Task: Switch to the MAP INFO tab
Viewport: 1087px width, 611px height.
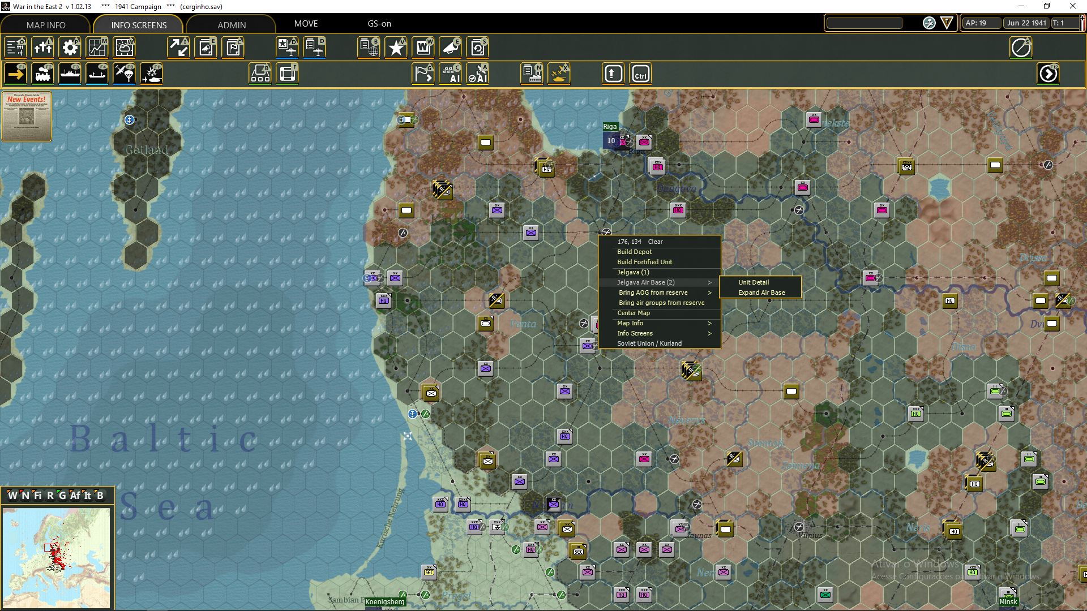Action: tap(46, 25)
